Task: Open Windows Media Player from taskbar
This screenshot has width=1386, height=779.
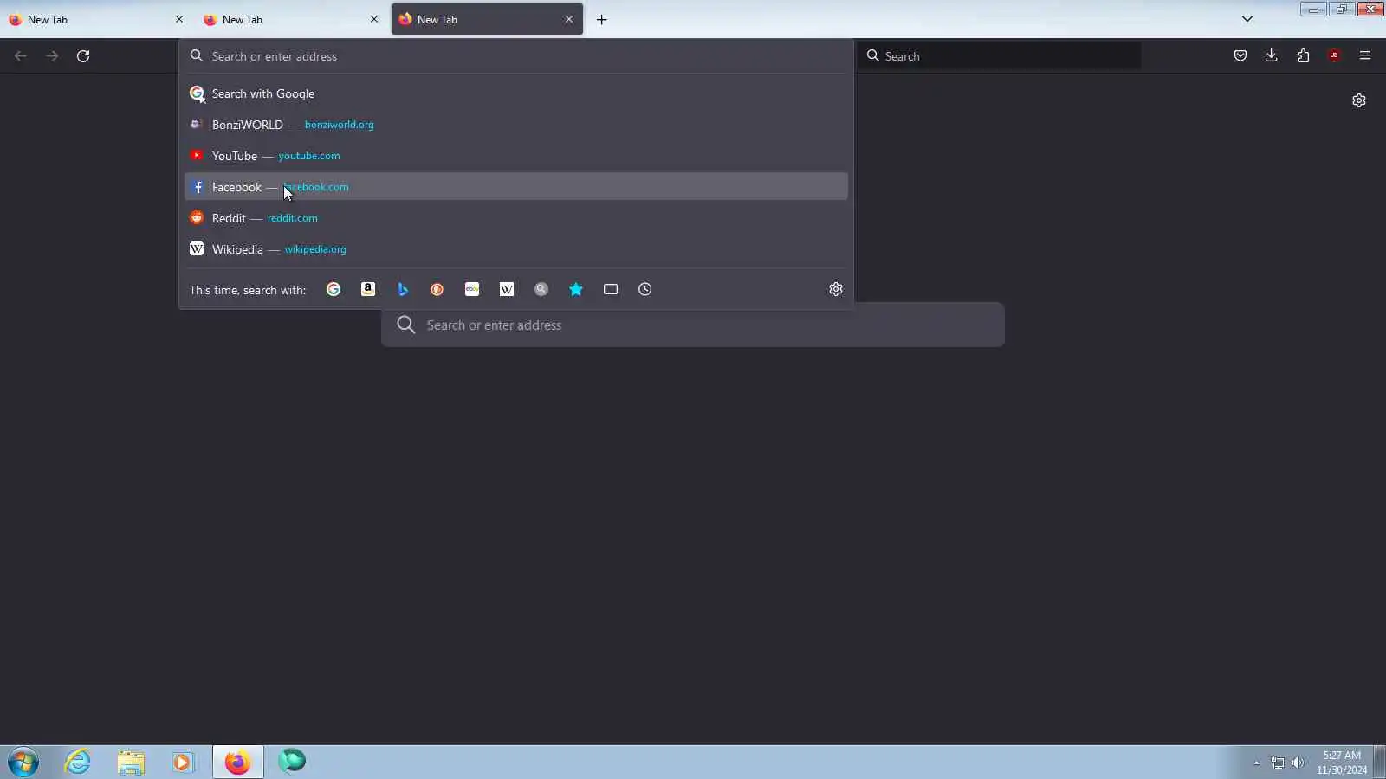Action: [x=183, y=762]
